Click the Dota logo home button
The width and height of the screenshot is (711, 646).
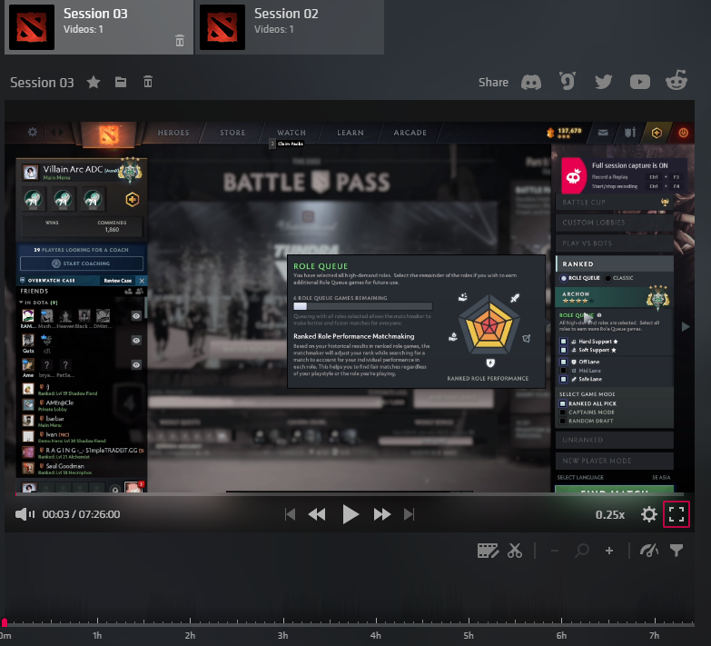(x=108, y=134)
